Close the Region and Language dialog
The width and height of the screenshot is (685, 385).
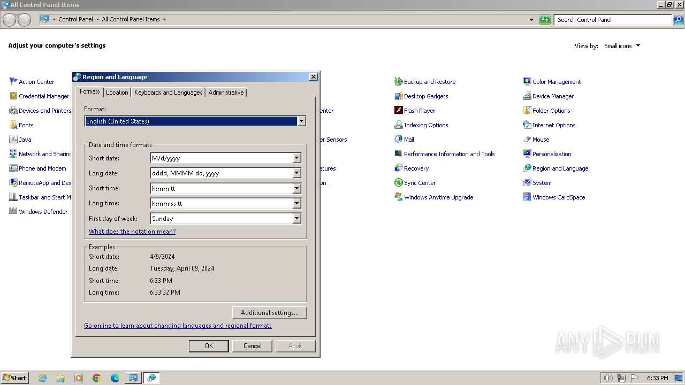(314, 77)
